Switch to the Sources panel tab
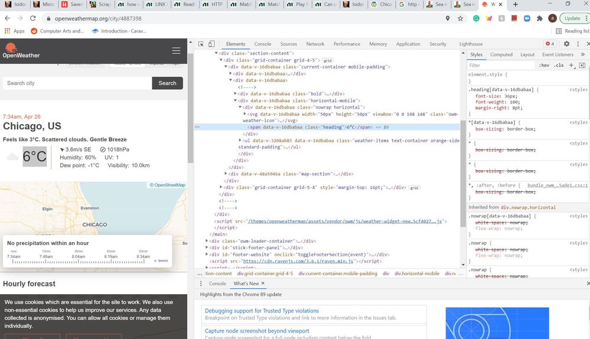The height and width of the screenshot is (339, 590). (x=289, y=44)
